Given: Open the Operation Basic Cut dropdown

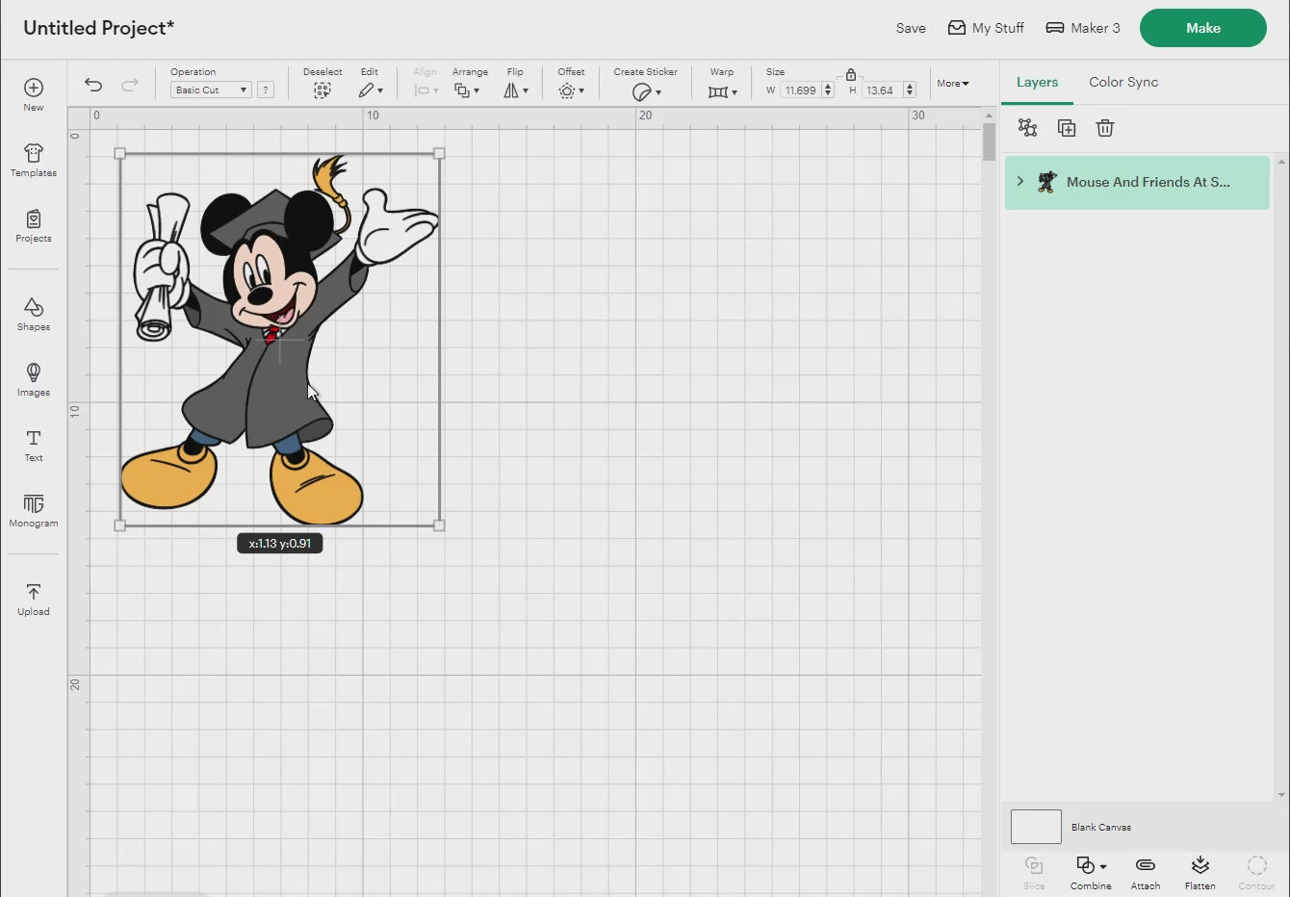Looking at the screenshot, I should click(211, 90).
